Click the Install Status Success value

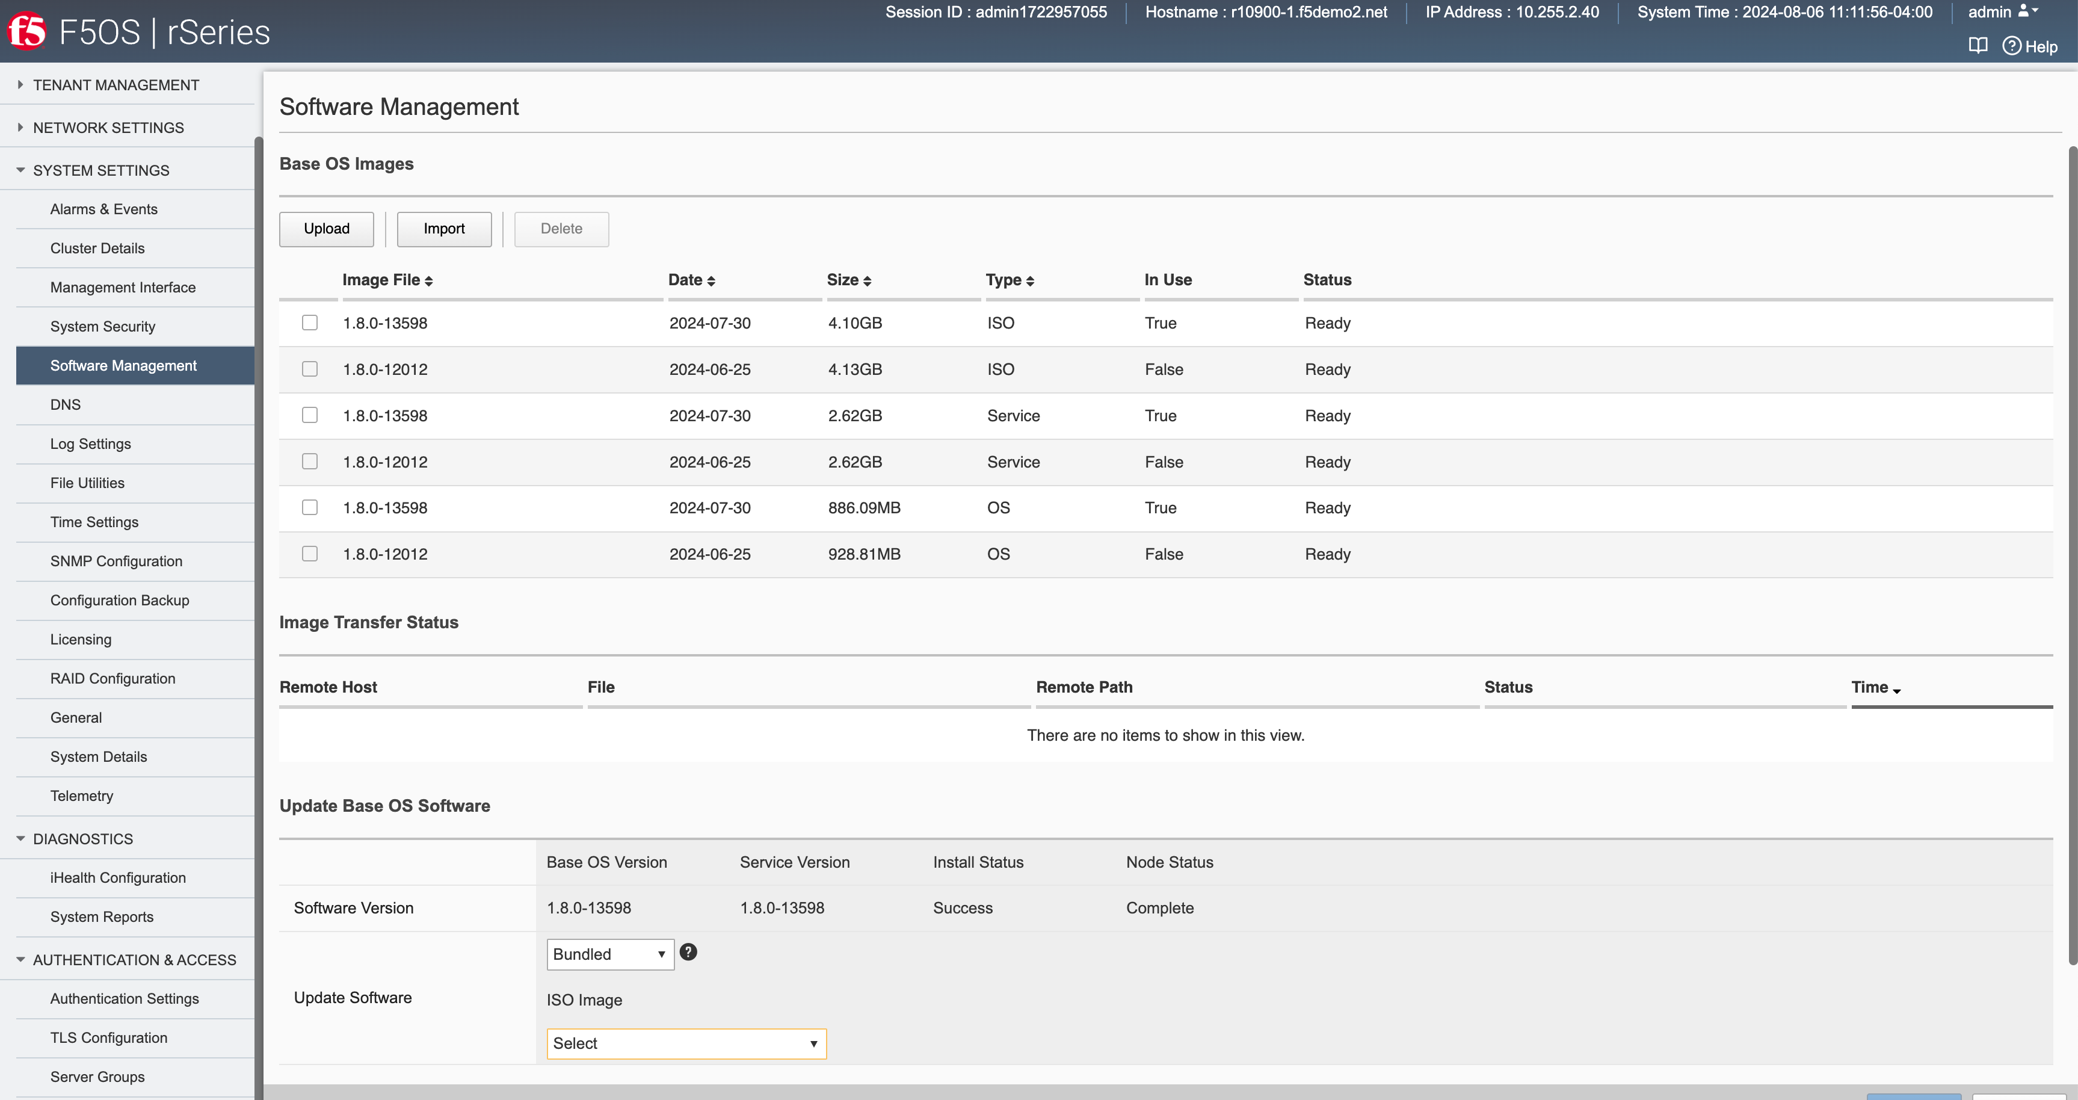tap(963, 908)
